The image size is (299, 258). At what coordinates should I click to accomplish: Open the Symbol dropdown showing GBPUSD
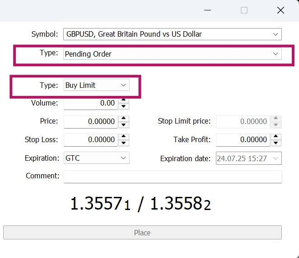click(x=173, y=34)
